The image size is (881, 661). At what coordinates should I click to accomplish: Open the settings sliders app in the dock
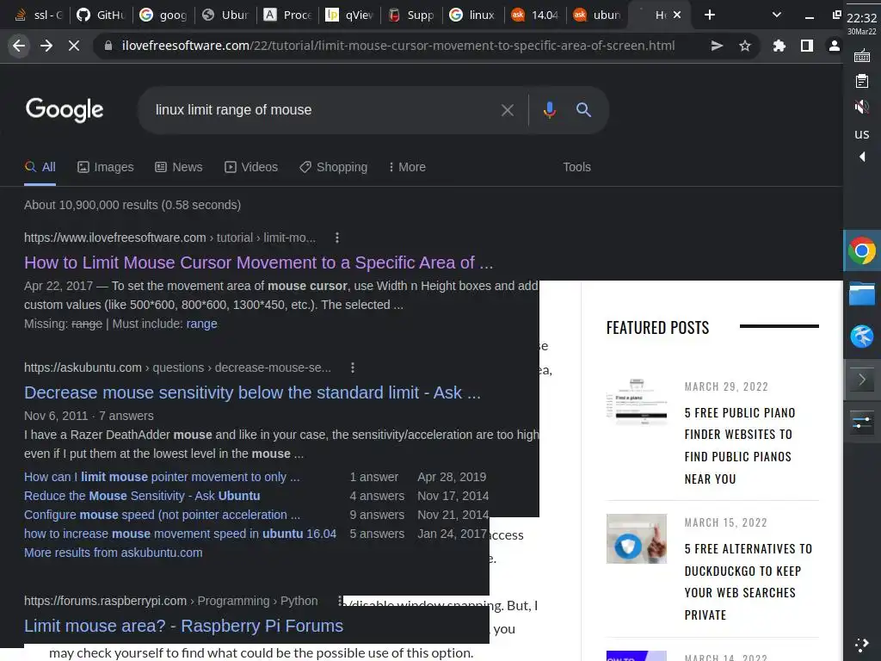pyautogui.click(x=862, y=423)
